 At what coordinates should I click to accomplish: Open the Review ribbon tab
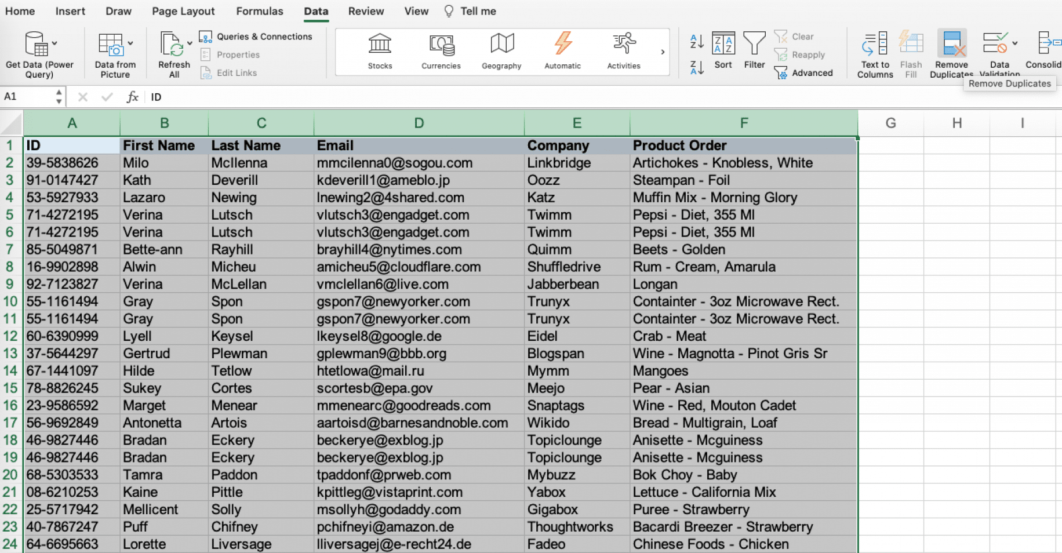coord(366,11)
